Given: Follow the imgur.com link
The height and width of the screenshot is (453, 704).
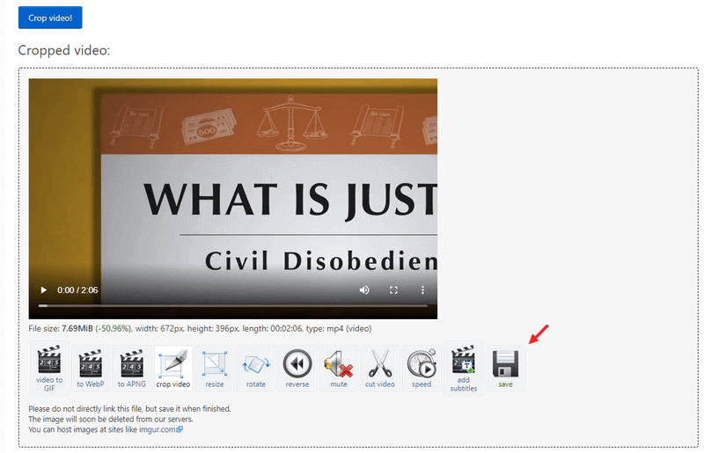Looking at the screenshot, I should pyautogui.click(x=161, y=429).
